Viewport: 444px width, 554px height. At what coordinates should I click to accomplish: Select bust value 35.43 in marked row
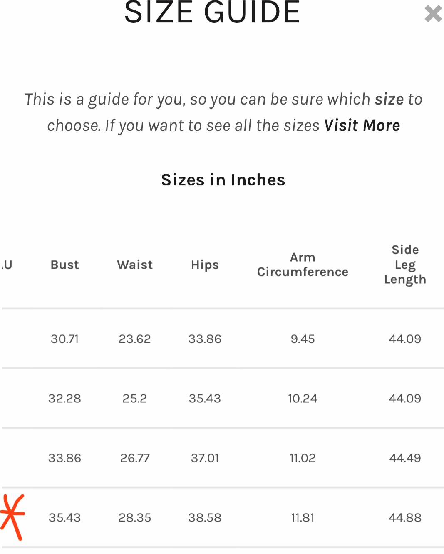[x=65, y=518]
